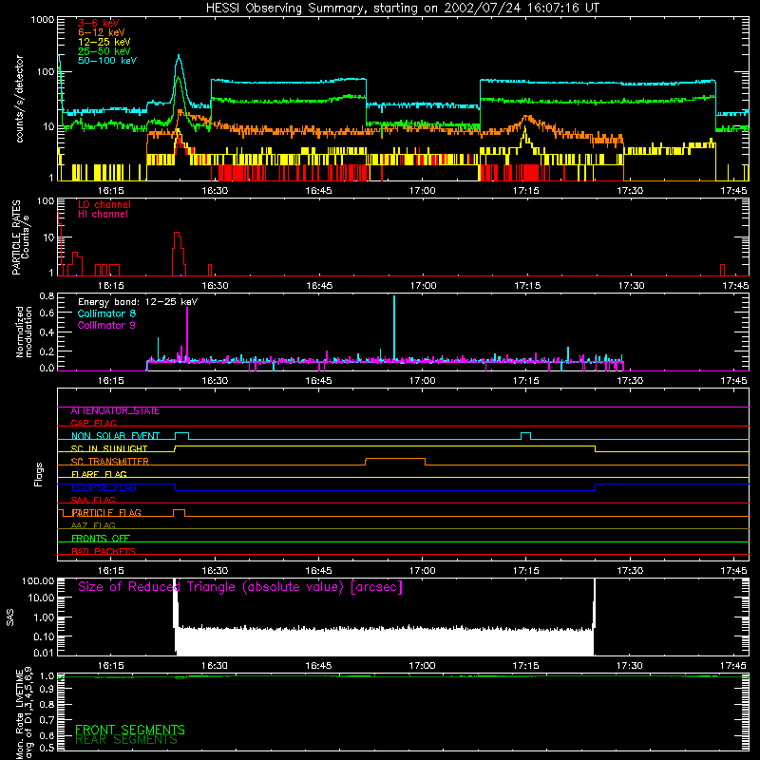Click the HESSI Observing Summary title text
The image size is (760, 760).
pos(402,9)
